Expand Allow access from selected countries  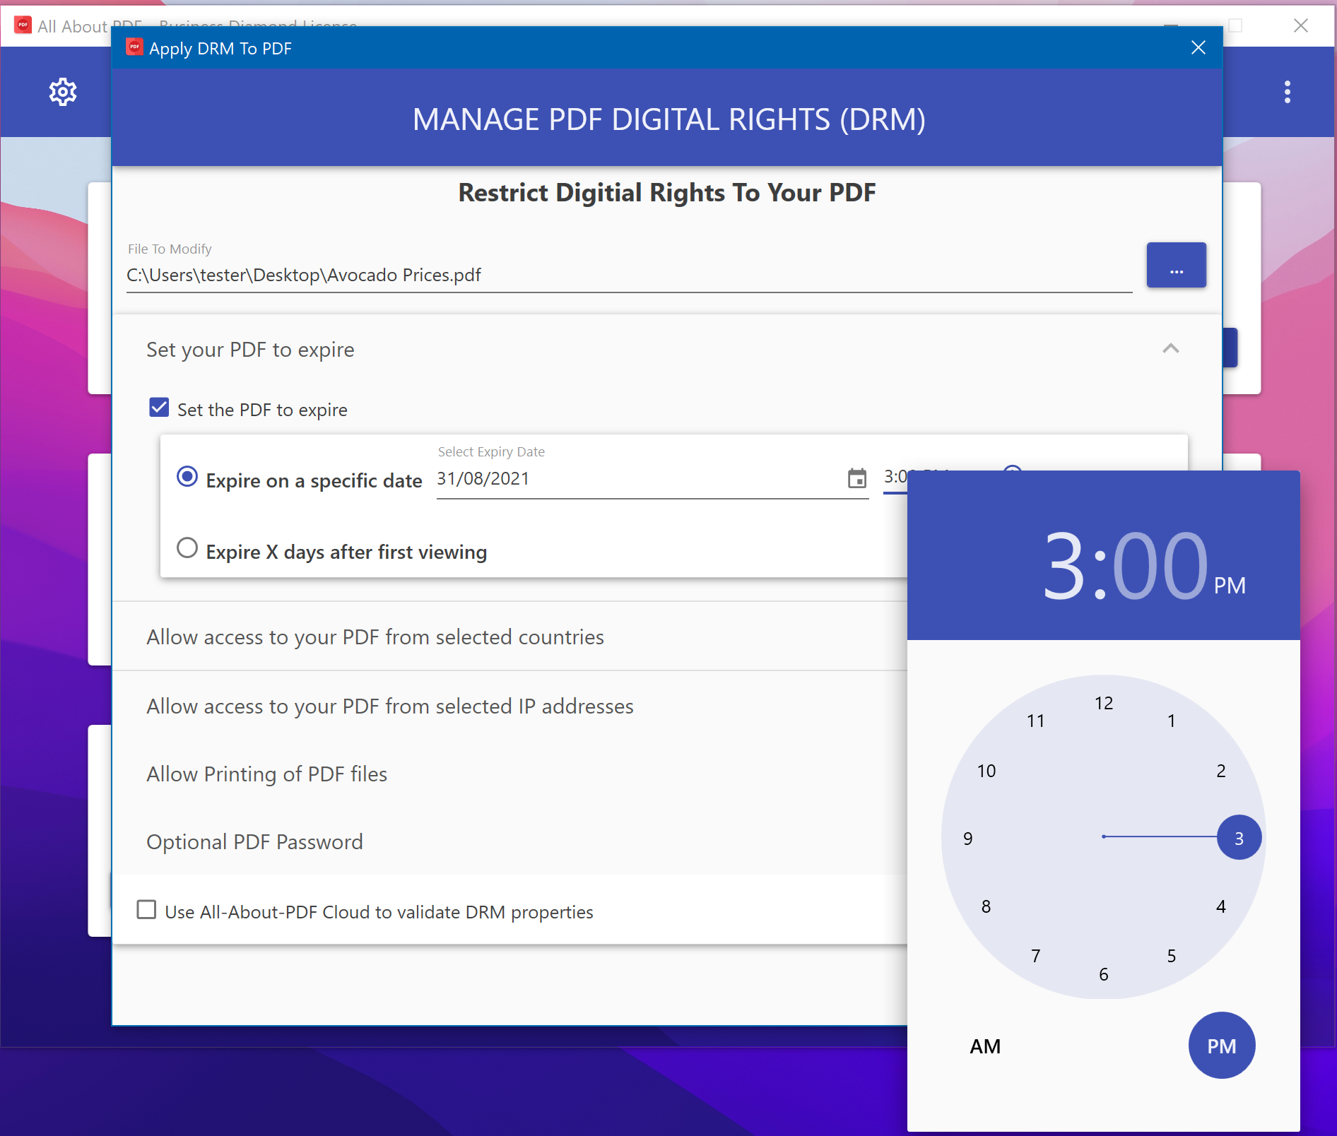375,637
